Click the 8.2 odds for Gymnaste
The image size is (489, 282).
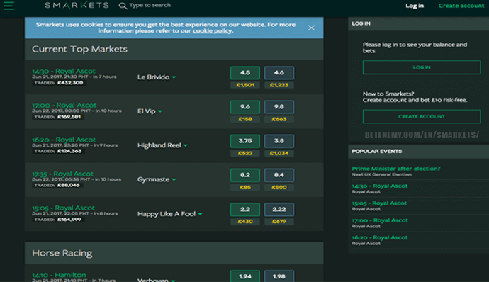point(245,175)
